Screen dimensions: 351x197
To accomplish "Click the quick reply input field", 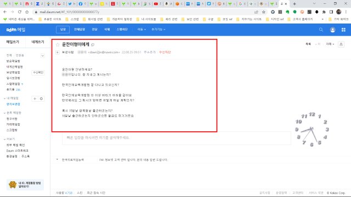I will 177,138.
